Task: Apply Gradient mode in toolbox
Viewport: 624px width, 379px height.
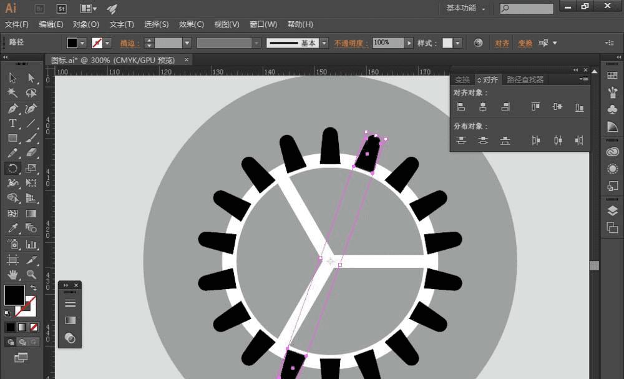Action: (x=22, y=327)
